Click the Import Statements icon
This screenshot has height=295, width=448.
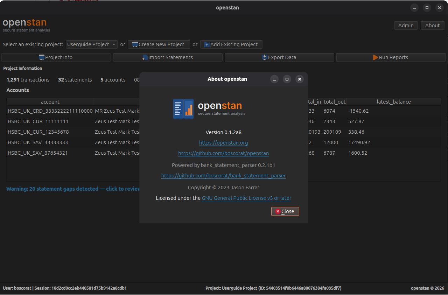[x=145, y=57]
